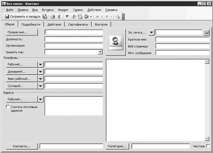Toggle the 'Частное' checkbox
Image resolution: width=213 pixels, height=153 pixels.
click(208, 146)
